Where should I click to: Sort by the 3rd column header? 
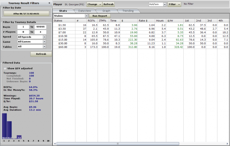[x=212, y=21]
